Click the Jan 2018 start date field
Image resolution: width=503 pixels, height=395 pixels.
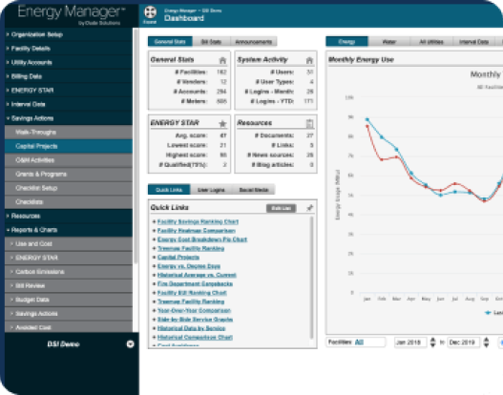click(x=410, y=343)
